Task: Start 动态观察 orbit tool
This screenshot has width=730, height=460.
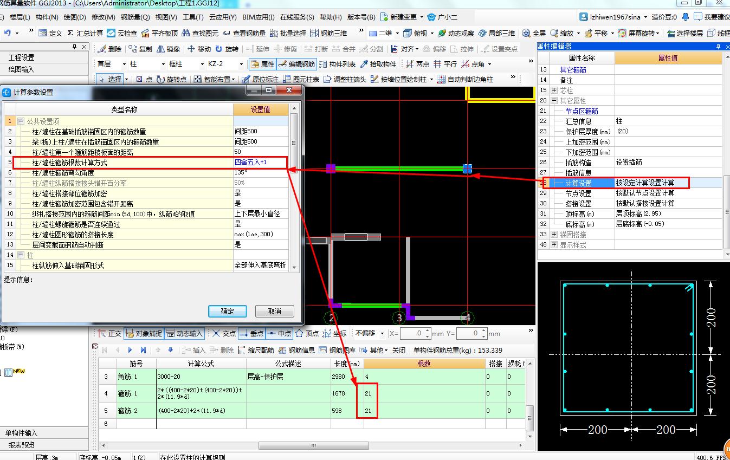Action: tap(456, 33)
